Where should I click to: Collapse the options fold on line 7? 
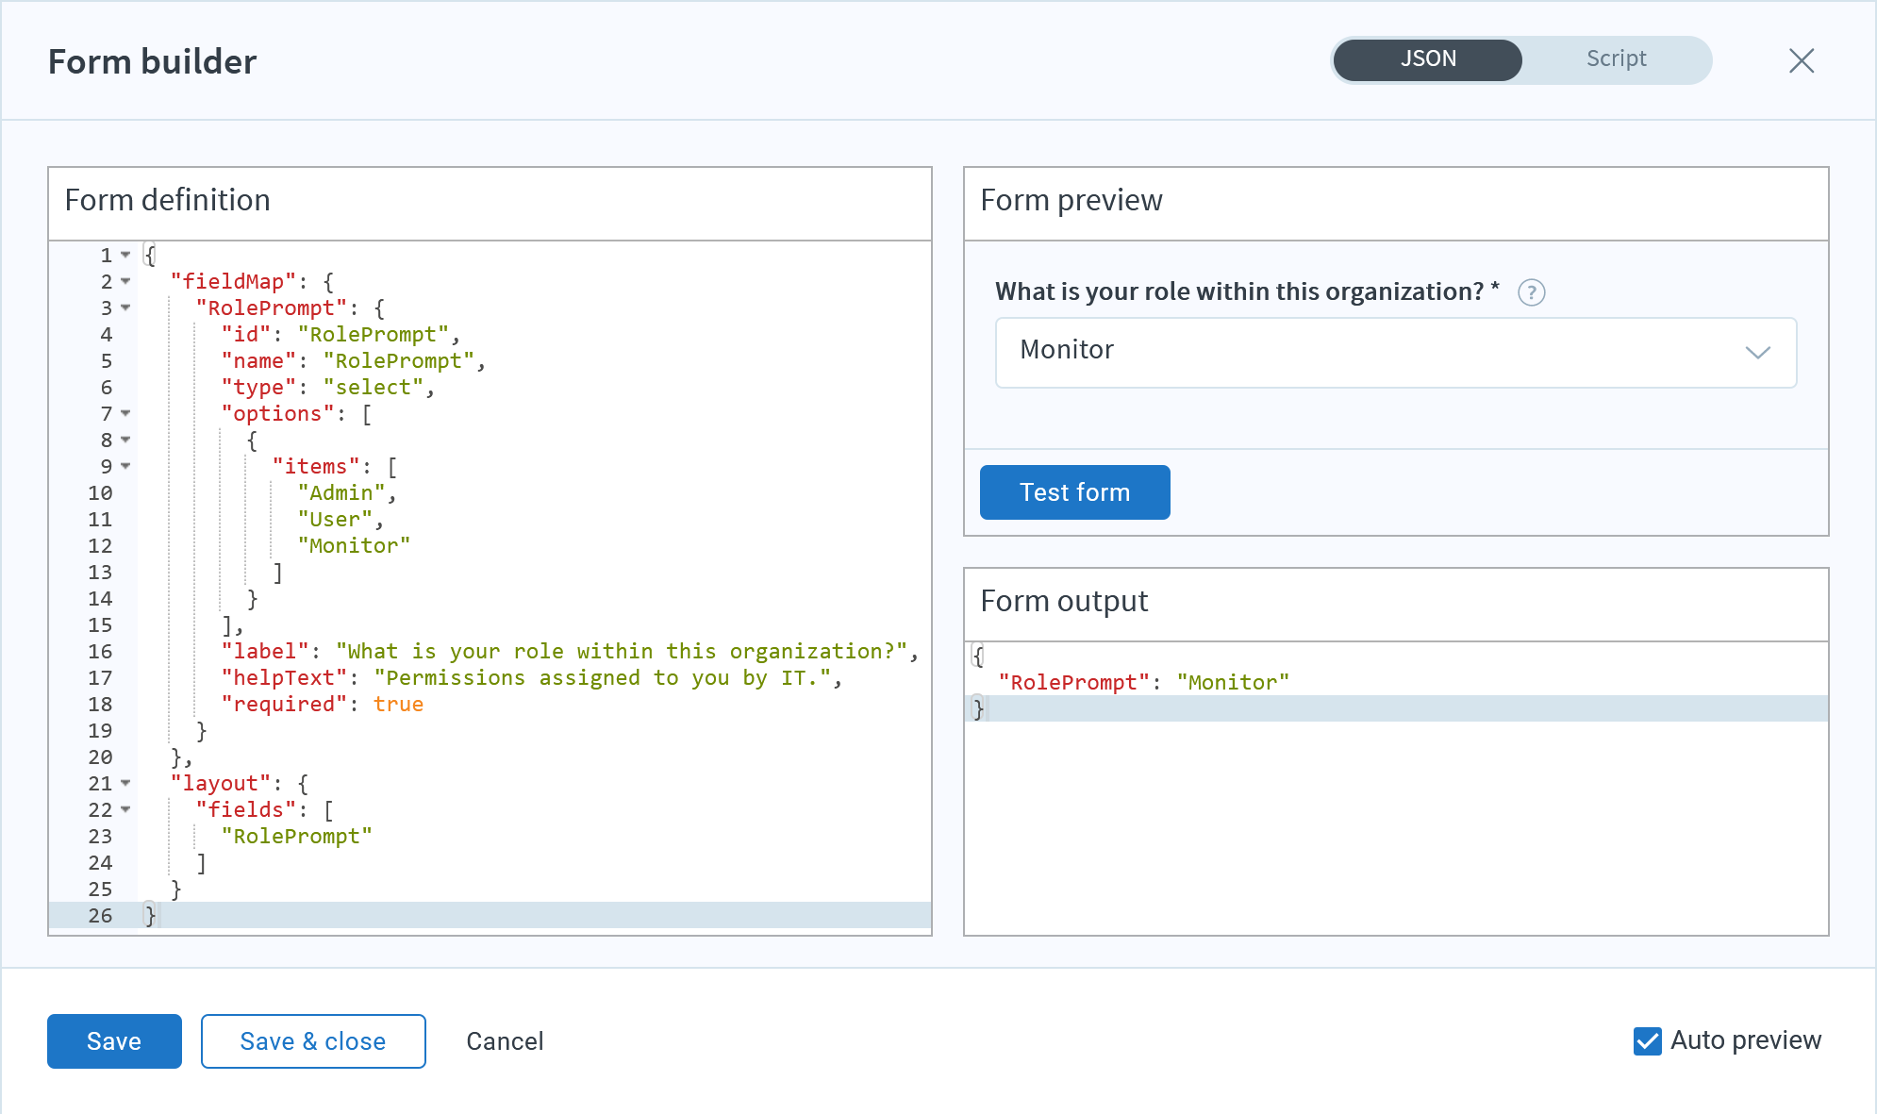(125, 413)
